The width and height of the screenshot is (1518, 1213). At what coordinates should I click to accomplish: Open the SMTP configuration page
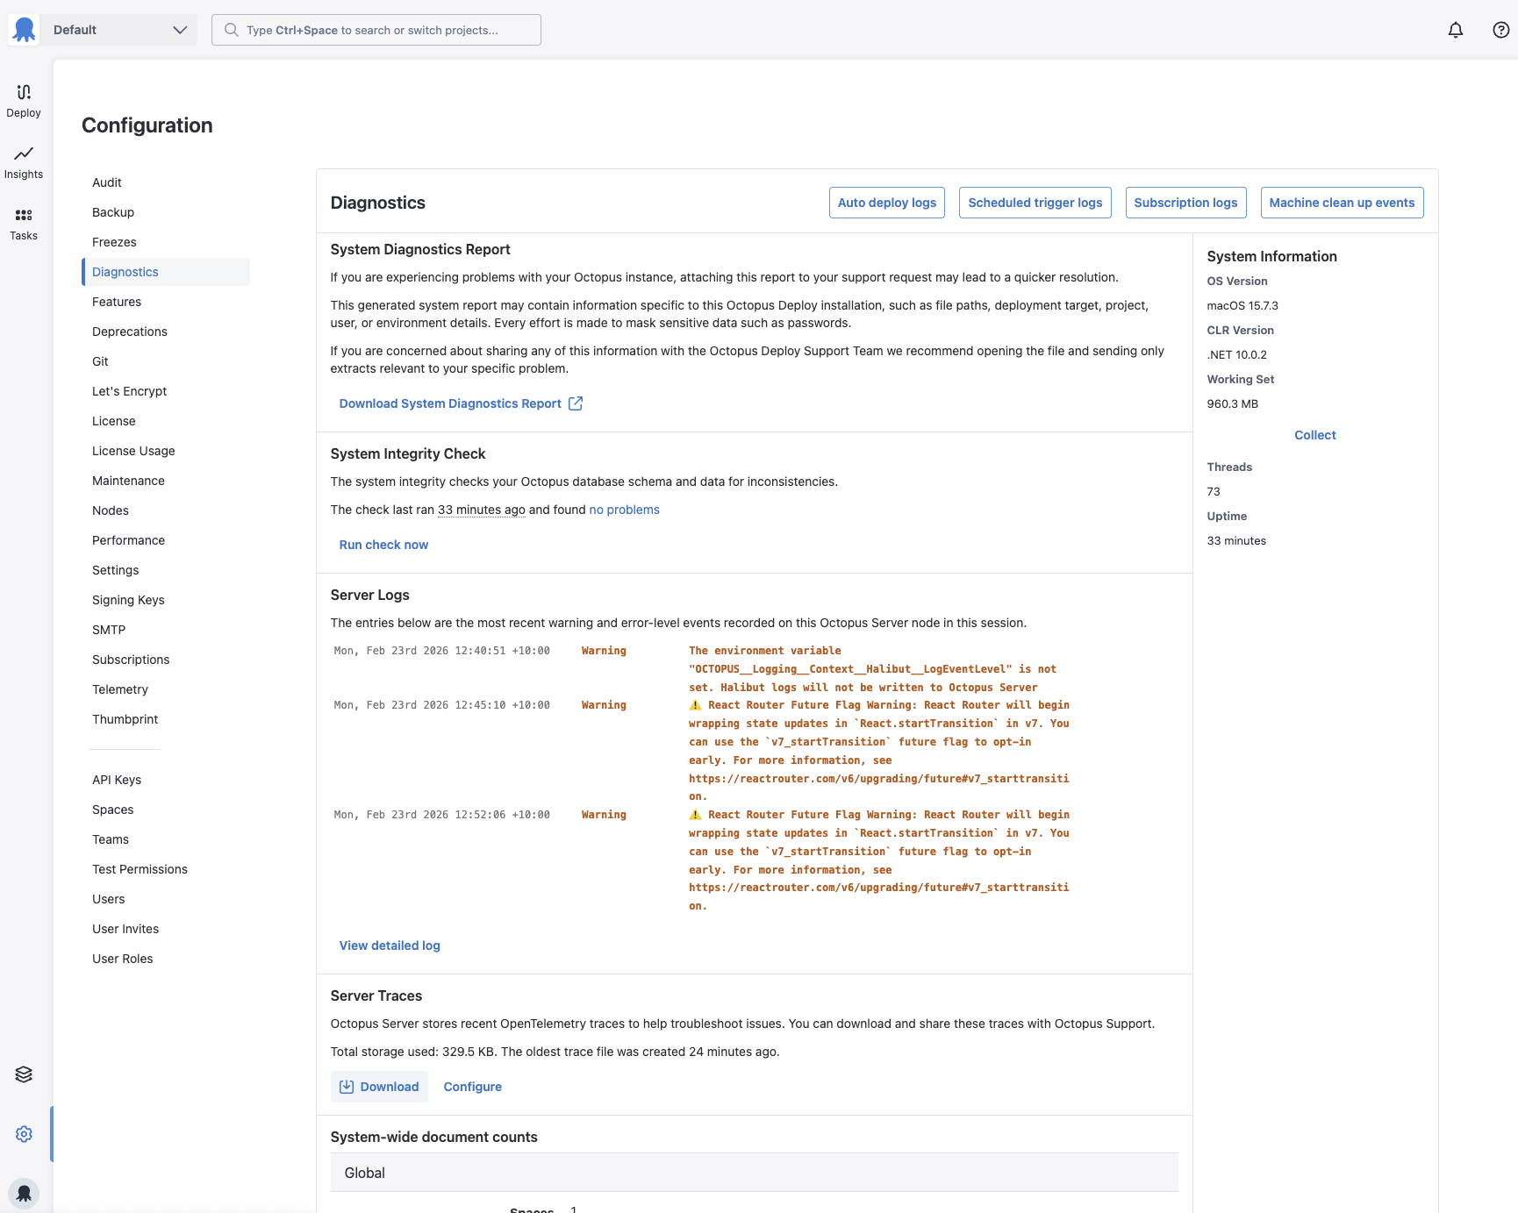click(108, 629)
